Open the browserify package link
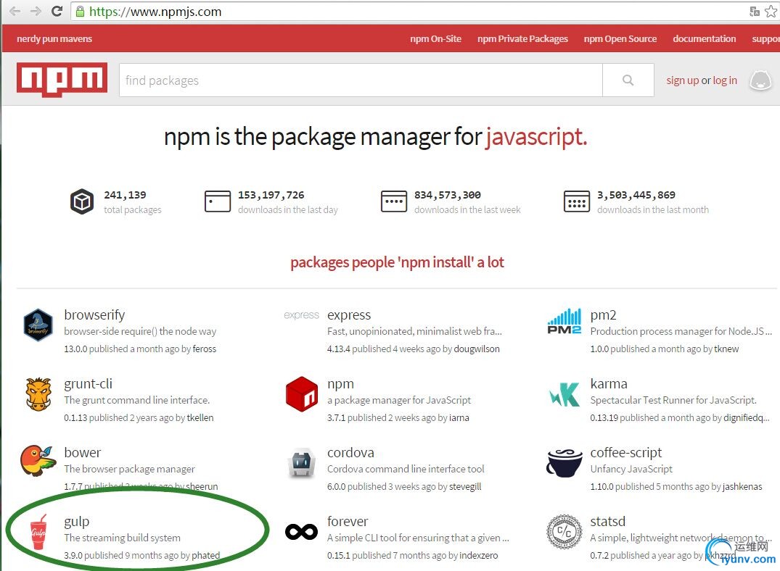The image size is (780, 571). (x=94, y=315)
